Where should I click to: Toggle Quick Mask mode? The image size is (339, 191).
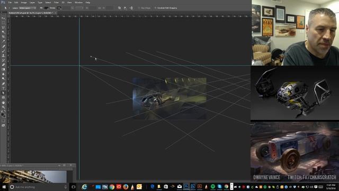tap(3, 121)
